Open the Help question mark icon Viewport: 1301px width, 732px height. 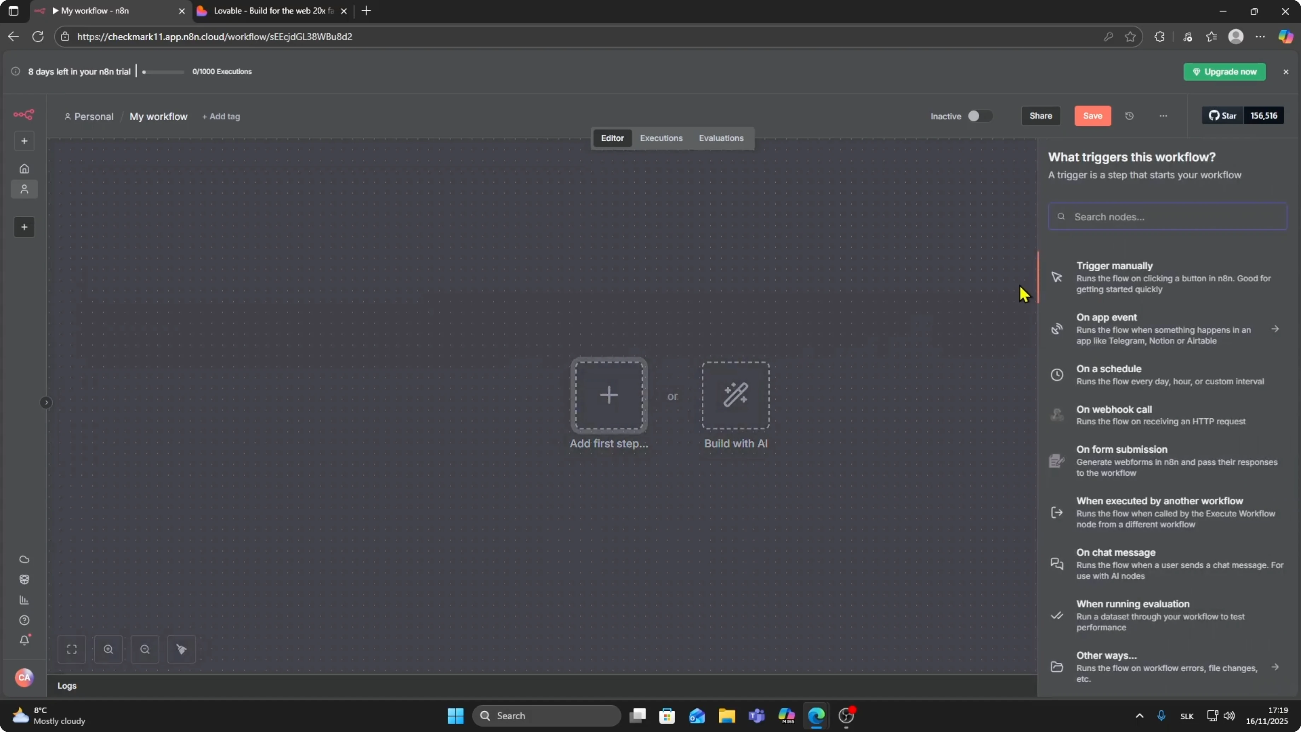(x=24, y=620)
